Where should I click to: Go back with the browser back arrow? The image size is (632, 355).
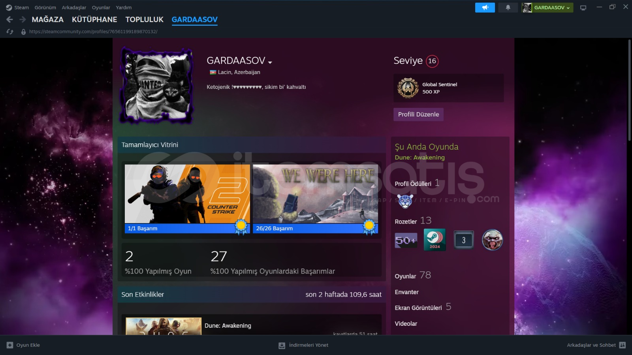pyautogui.click(x=10, y=19)
